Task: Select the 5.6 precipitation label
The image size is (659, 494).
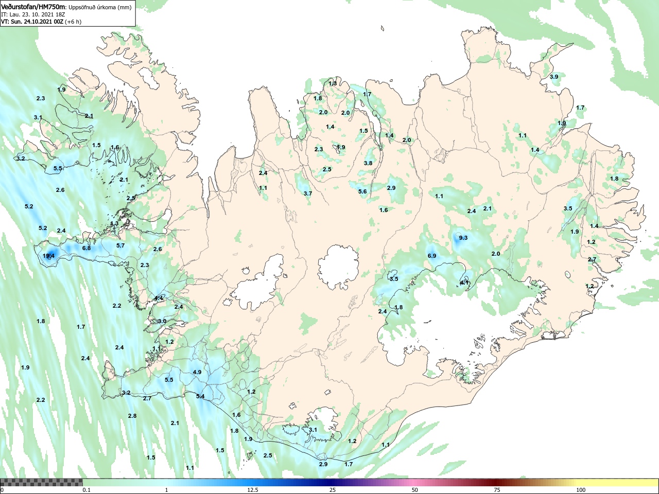Action: (x=362, y=191)
